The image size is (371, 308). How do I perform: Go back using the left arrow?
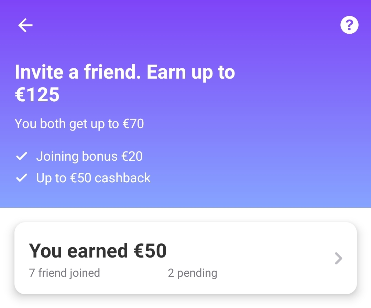click(x=25, y=25)
